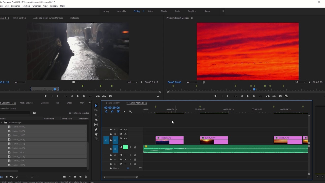Click the project panel thumbnail zoom slider
This screenshot has height=183, width=325.
[x=17, y=177]
